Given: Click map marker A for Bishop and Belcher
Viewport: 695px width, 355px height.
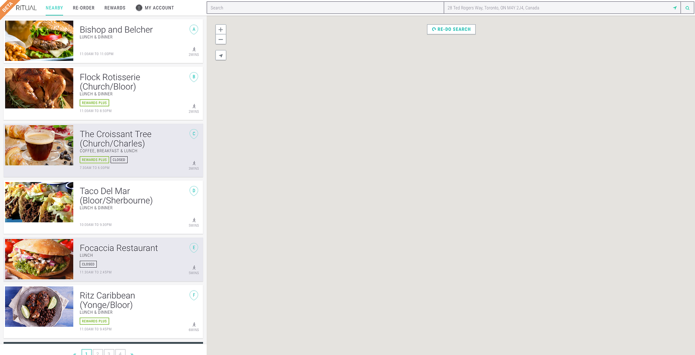Looking at the screenshot, I should (x=194, y=30).
